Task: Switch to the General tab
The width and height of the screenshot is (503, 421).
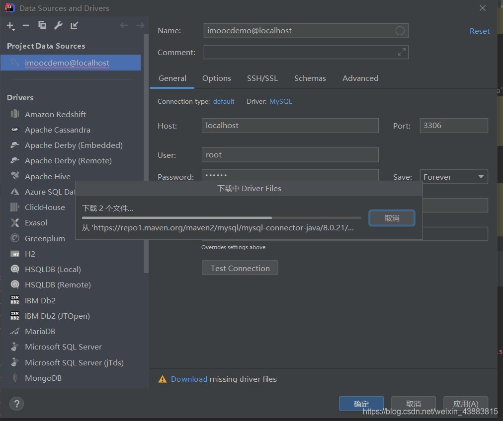Action: point(172,78)
